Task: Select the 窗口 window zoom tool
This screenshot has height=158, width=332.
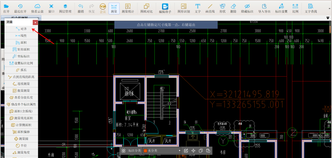Action: (51, 9)
